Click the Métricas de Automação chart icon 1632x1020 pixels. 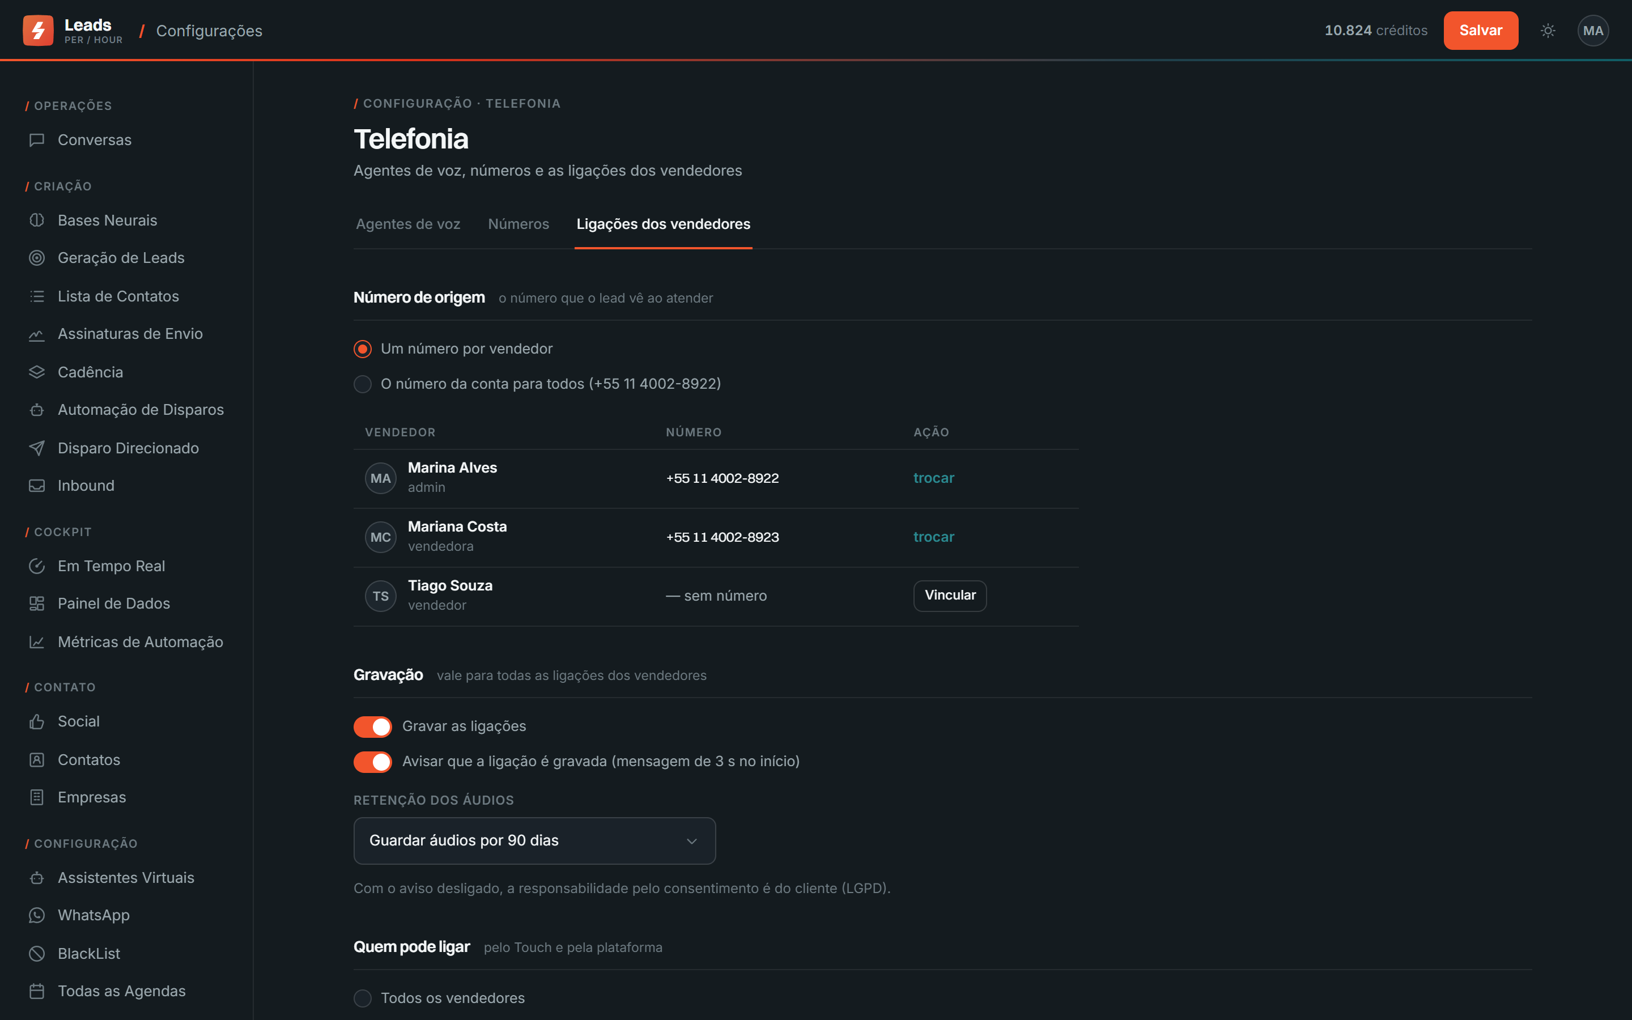[x=37, y=642]
